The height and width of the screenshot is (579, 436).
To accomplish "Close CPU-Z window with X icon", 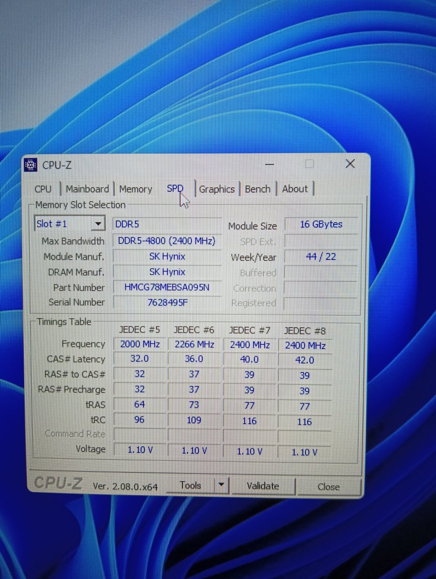I will [x=350, y=164].
